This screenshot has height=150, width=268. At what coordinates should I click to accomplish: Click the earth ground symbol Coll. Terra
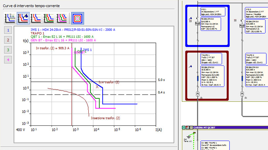188,137
